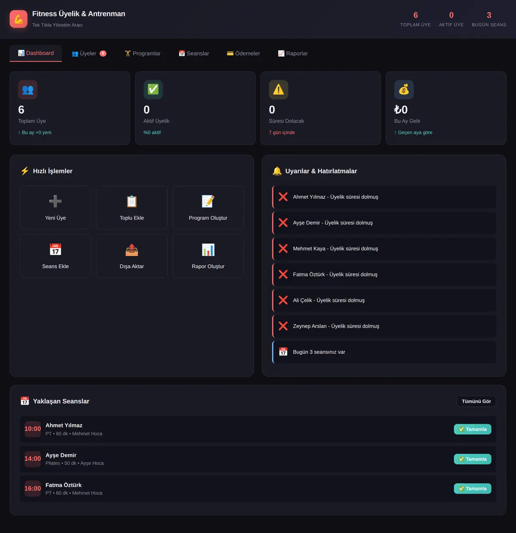Screen dimensions: 516x533
Task: Click the 14:00 session time badge
Action: (x=33, y=459)
